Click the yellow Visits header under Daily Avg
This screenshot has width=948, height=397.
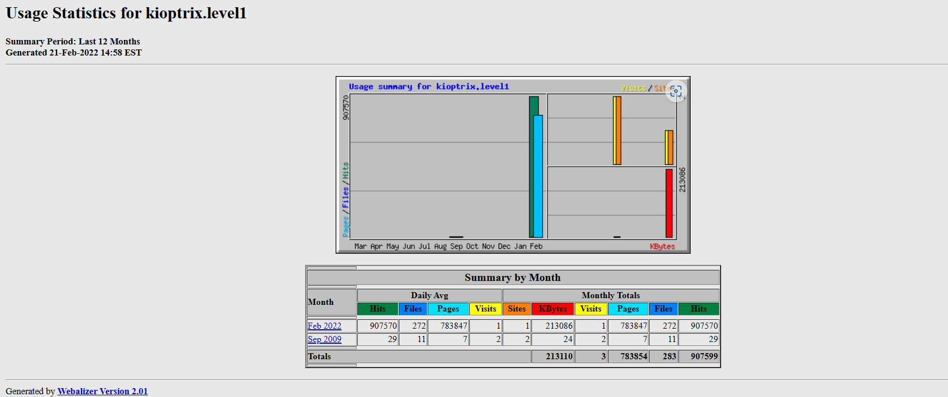tap(485, 309)
